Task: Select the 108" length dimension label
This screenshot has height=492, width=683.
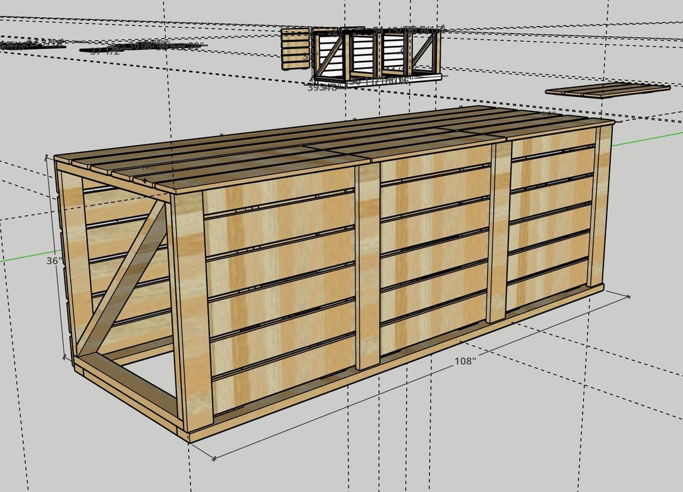Action: [x=465, y=362]
